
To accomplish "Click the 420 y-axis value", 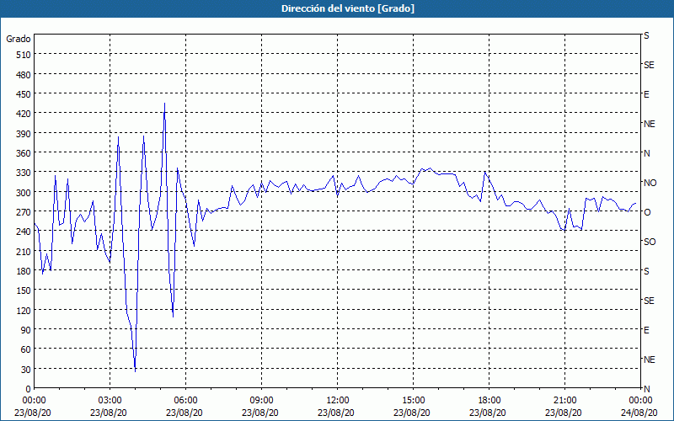I will click(24, 114).
